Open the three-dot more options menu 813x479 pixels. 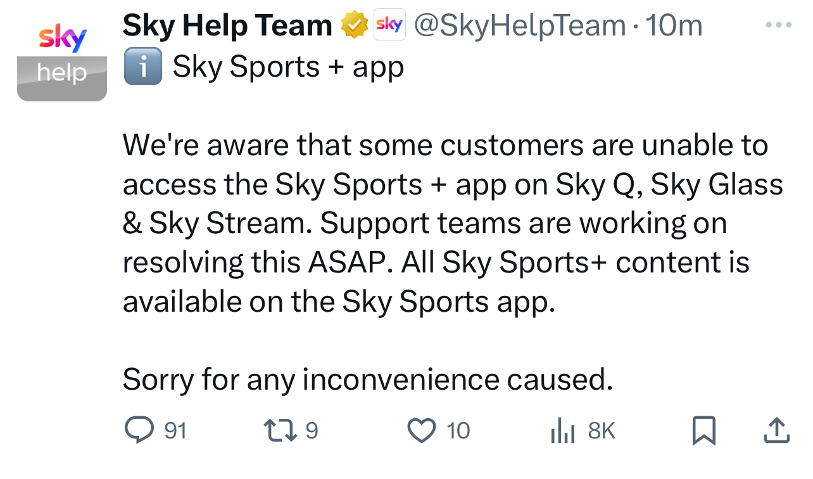778,25
